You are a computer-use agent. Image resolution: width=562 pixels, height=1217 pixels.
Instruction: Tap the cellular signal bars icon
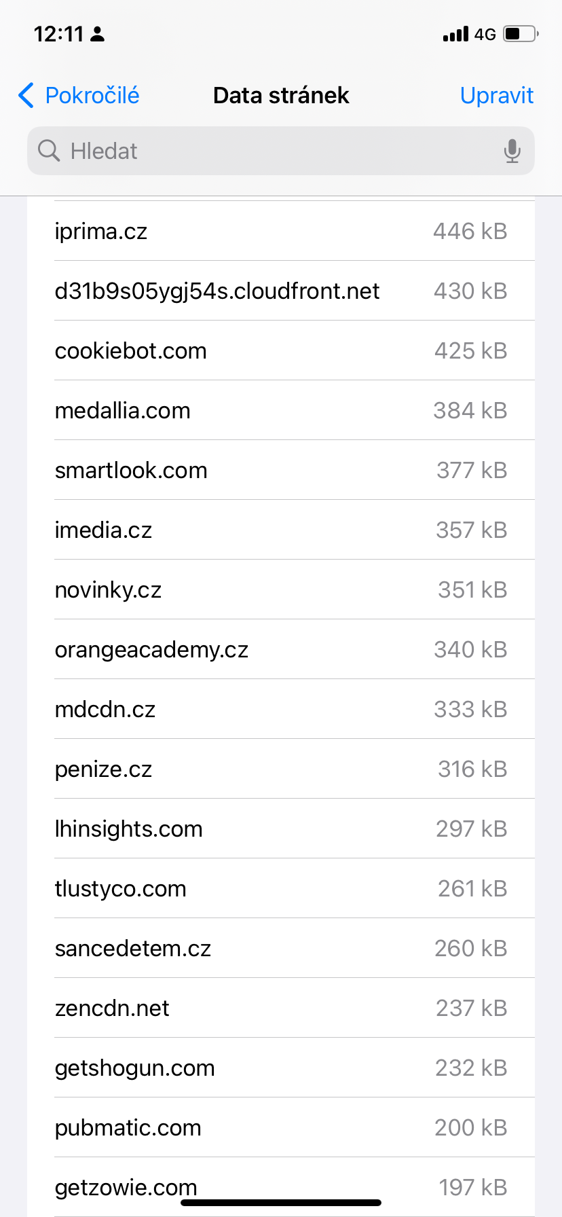point(455,34)
